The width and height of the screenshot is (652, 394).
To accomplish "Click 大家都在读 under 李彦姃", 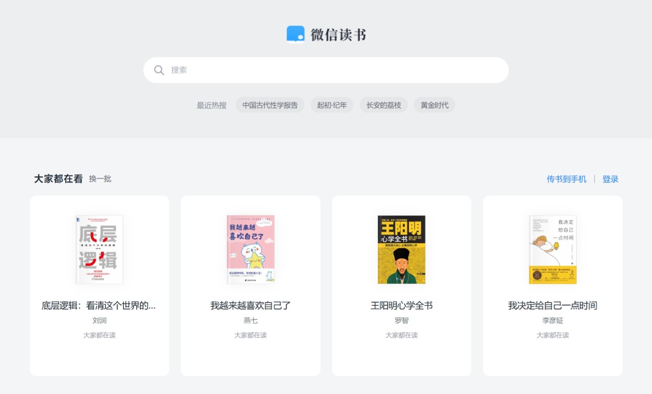I will point(553,335).
